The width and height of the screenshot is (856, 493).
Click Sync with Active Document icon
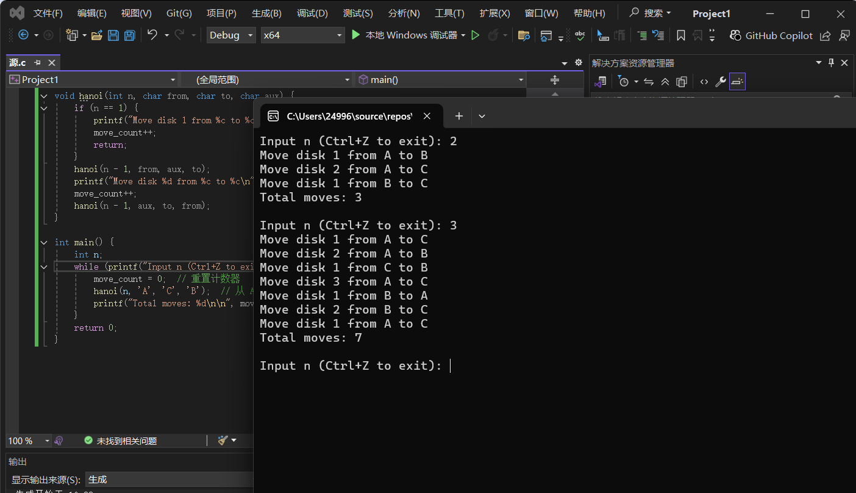[x=649, y=81]
